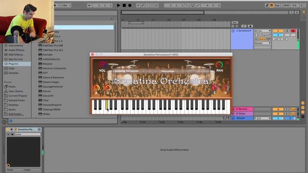Toggle the Session Record circle button
Screen dimensions: 308x173
pyautogui.click(x=156, y=5)
